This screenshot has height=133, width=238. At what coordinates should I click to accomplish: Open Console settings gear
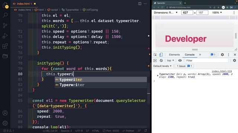pos(235,61)
